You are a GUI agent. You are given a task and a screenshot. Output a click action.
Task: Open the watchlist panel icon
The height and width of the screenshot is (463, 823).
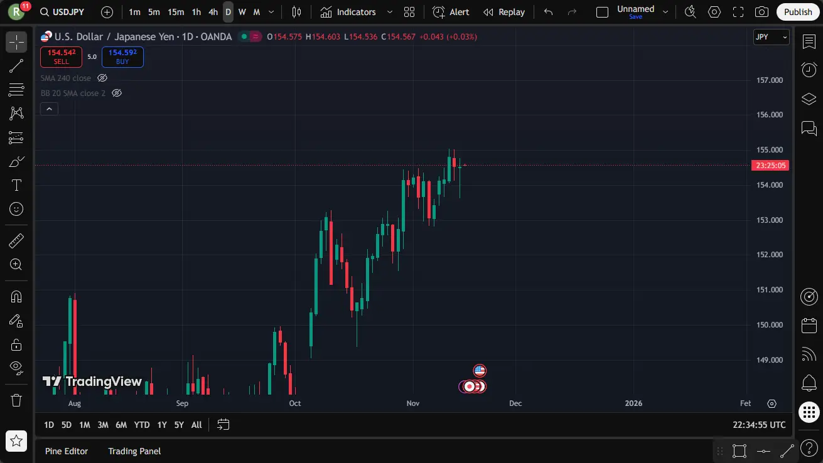(809, 41)
